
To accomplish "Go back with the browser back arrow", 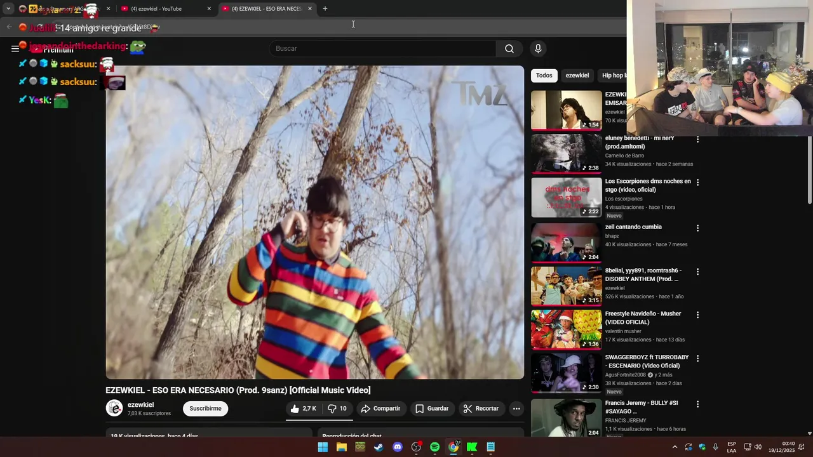I will [x=9, y=27].
